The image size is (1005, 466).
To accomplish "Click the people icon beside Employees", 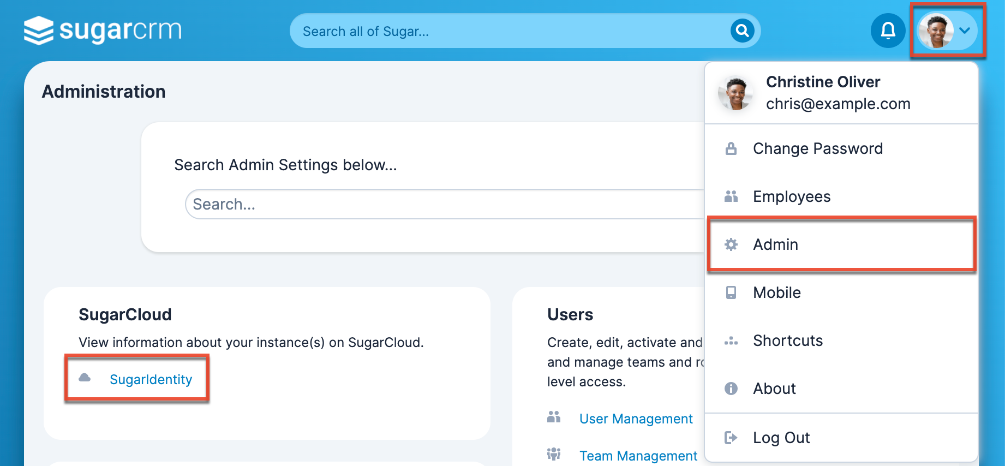I will (x=731, y=196).
